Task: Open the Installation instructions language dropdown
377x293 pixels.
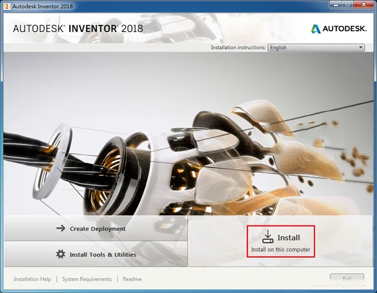Action: point(316,48)
